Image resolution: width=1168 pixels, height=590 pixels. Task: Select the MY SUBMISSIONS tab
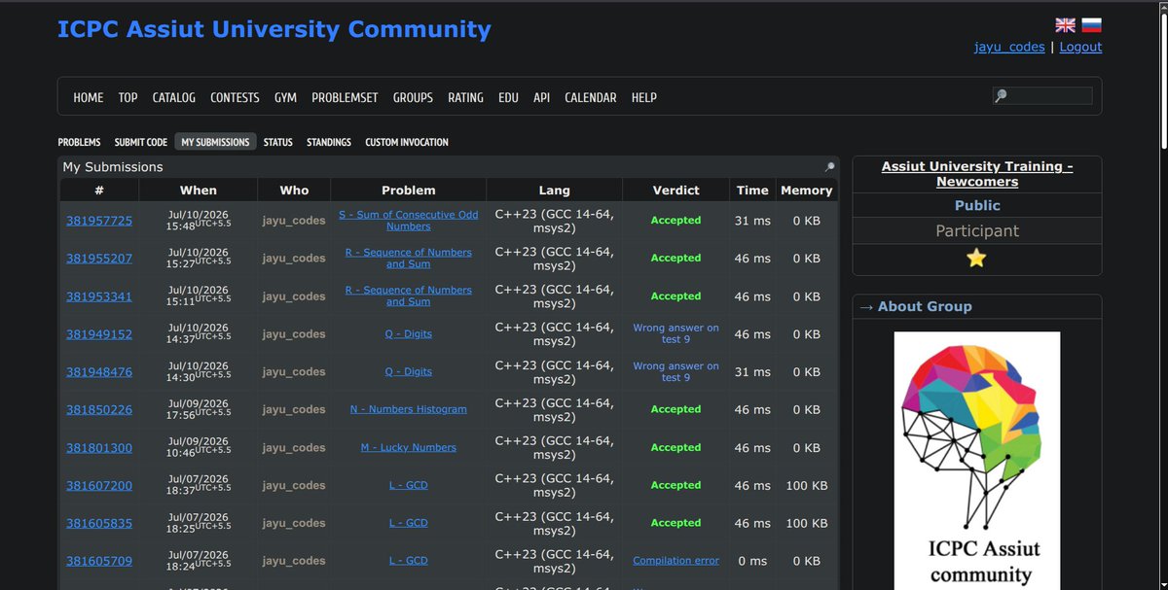click(216, 142)
